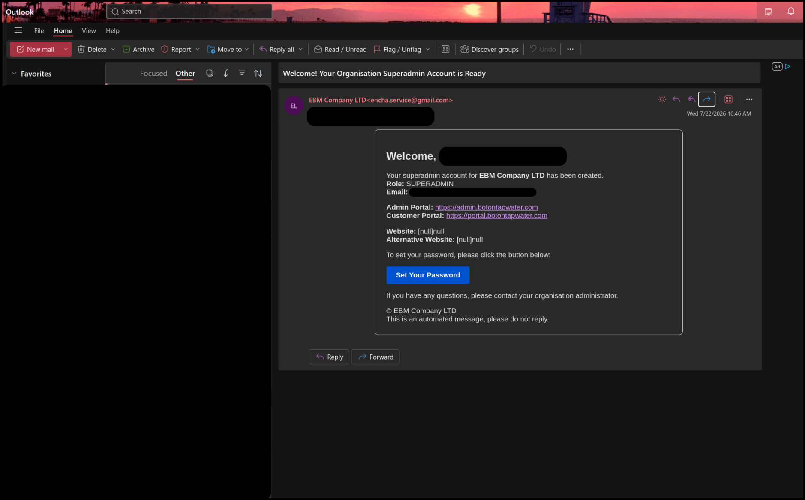Open the File menu

pyautogui.click(x=39, y=30)
